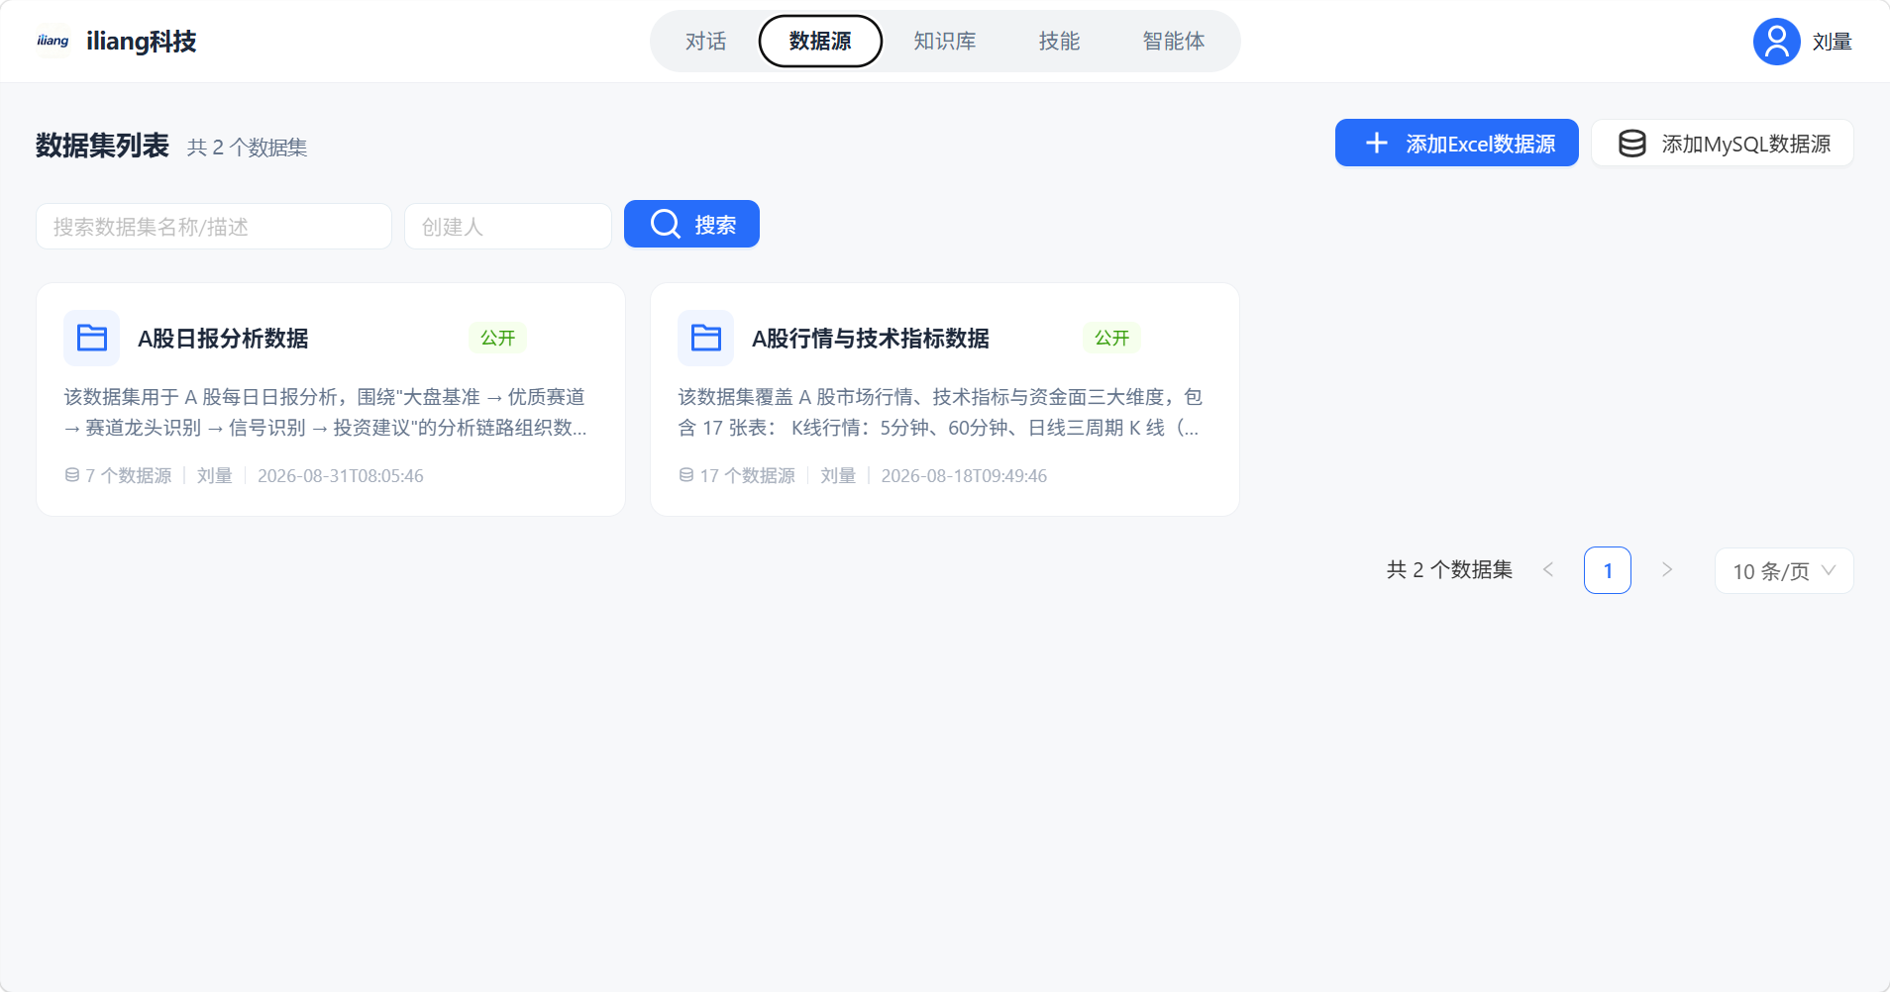The width and height of the screenshot is (1890, 992).
Task: Open the 智能体 tab
Action: pos(1174,41)
